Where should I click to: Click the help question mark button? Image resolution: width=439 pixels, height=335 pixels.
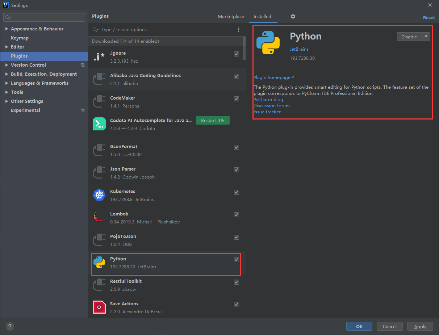tap(10, 326)
